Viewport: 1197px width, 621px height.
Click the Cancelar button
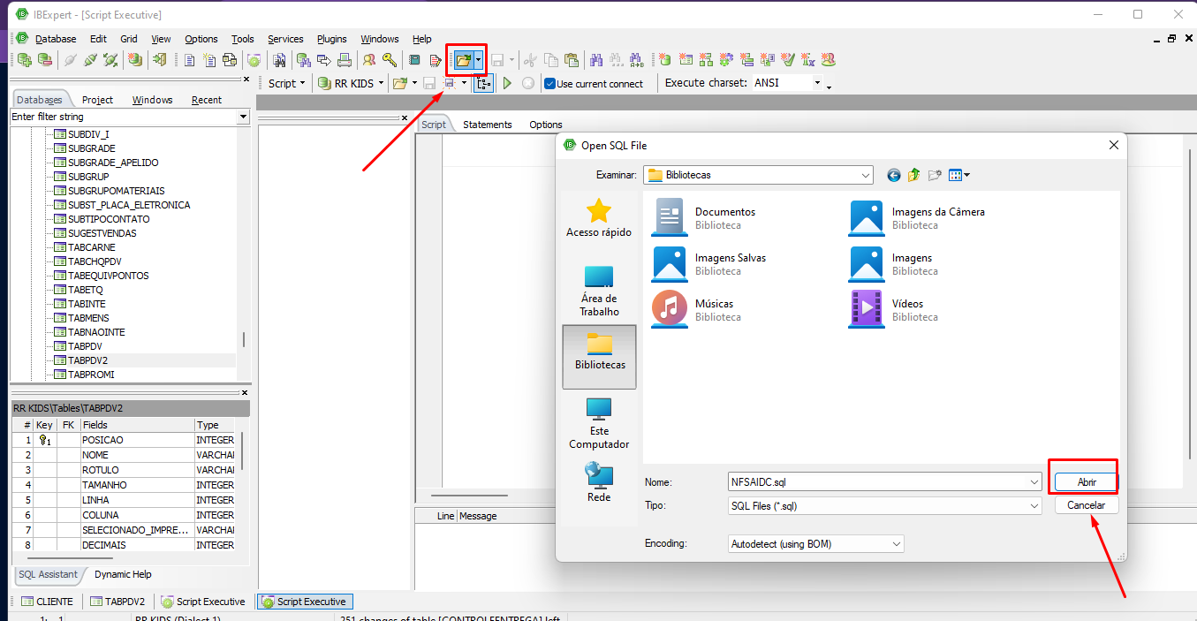[x=1087, y=505]
